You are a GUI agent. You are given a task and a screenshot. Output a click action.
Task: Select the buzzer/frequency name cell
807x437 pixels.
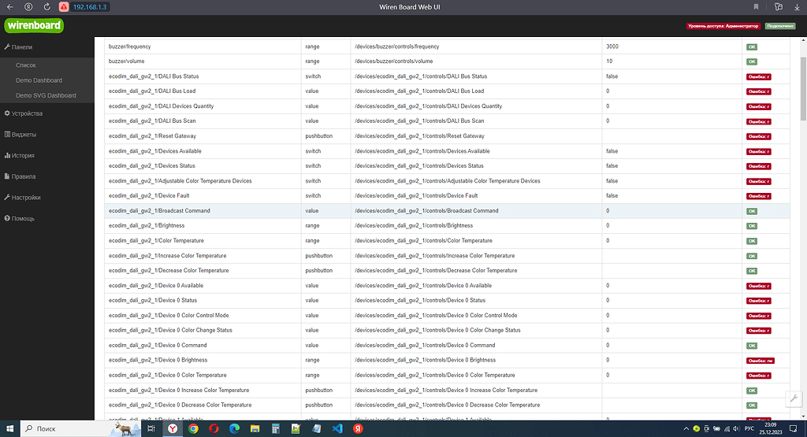coord(203,46)
